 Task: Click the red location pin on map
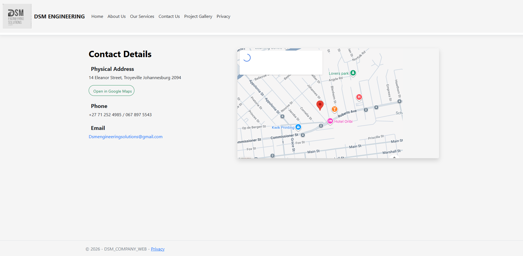[320, 105]
